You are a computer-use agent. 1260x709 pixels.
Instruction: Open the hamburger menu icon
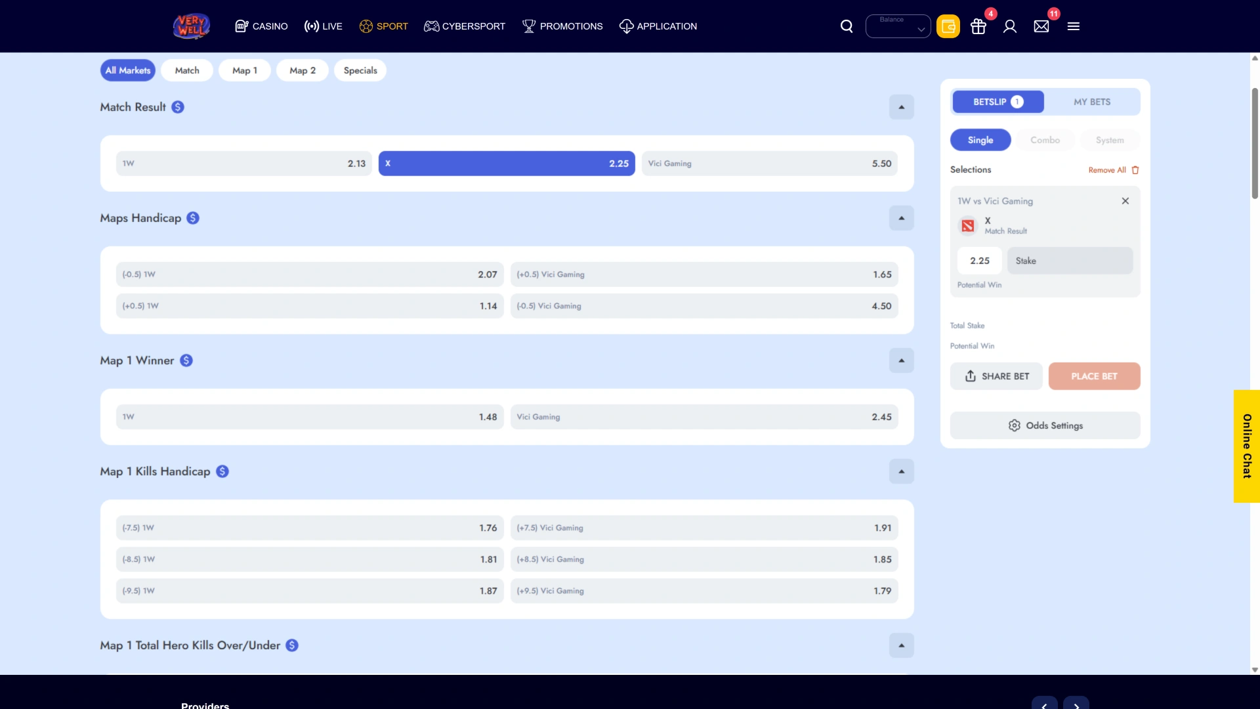1074,26
